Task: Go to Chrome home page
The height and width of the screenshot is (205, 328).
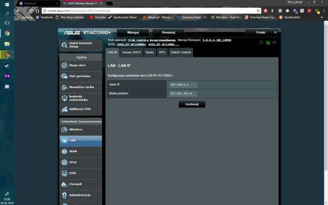Action: point(37,11)
